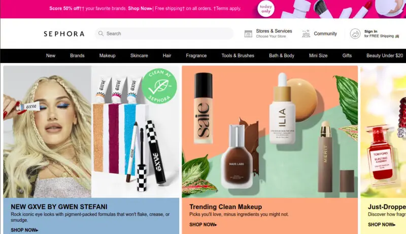Click the magnifying glass search icon

tap(100, 34)
